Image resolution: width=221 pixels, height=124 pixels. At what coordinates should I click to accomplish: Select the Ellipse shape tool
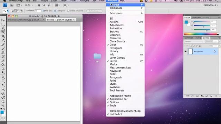click(3, 89)
